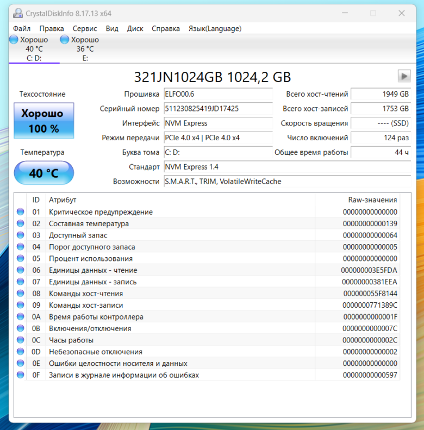The height and width of the screenshot is (430, 424).
Task: Click the status orb of attribute 0D
Action: 20,351
